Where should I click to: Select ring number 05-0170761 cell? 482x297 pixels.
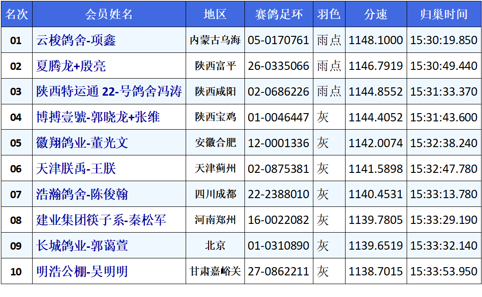(x=278, y=40)
